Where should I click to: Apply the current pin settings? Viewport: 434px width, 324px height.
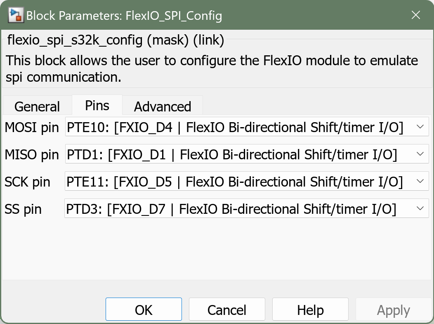393,309
